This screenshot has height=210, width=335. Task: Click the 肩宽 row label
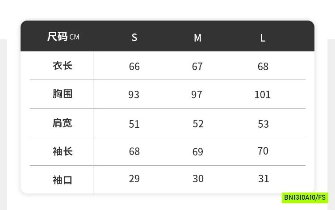63,123
